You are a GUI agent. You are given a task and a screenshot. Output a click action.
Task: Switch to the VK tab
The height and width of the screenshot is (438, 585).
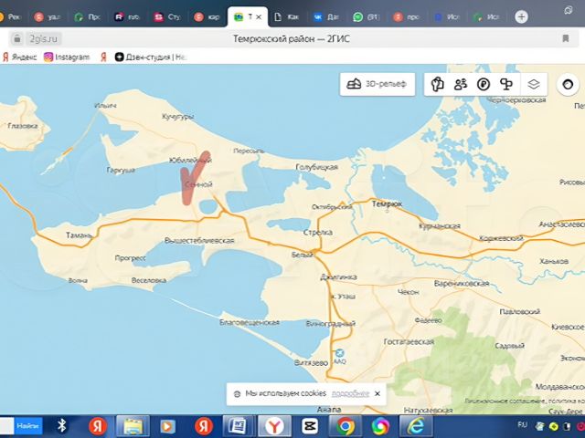pos(328,16)
